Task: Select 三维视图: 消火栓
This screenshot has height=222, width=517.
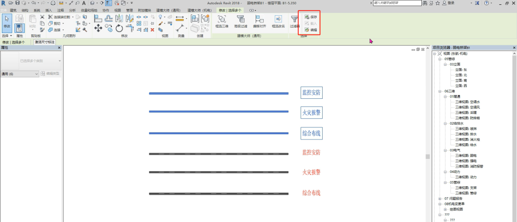Action: (468, 139)
